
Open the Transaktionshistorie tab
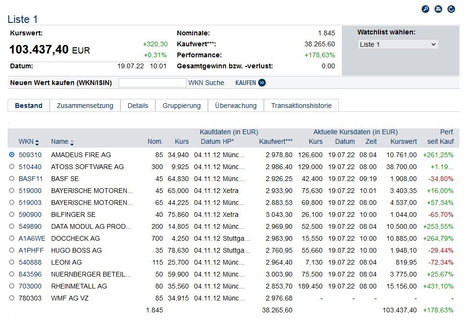[x=301, y=106]
